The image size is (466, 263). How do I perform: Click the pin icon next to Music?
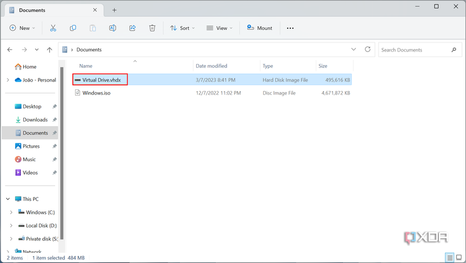54,159
